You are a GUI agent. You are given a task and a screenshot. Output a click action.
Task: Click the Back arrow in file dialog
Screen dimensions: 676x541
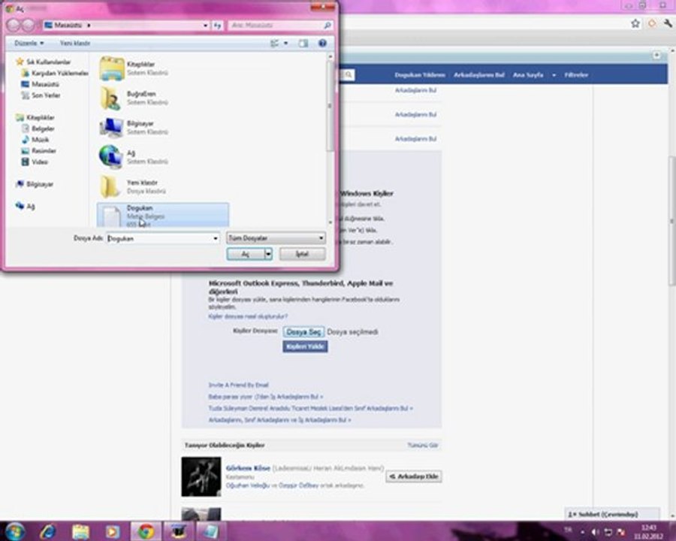click(14, 26)
